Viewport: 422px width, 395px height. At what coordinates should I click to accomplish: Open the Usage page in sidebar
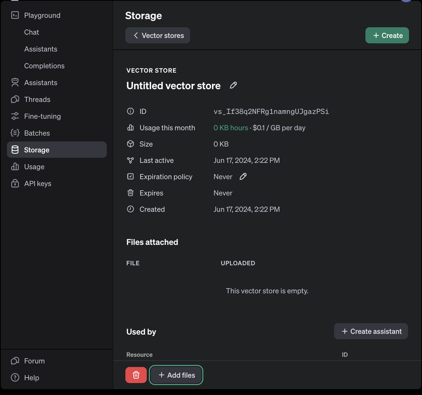(34, 167)
